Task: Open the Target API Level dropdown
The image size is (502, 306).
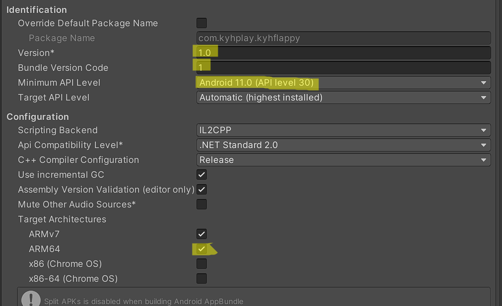Action: 343,98
